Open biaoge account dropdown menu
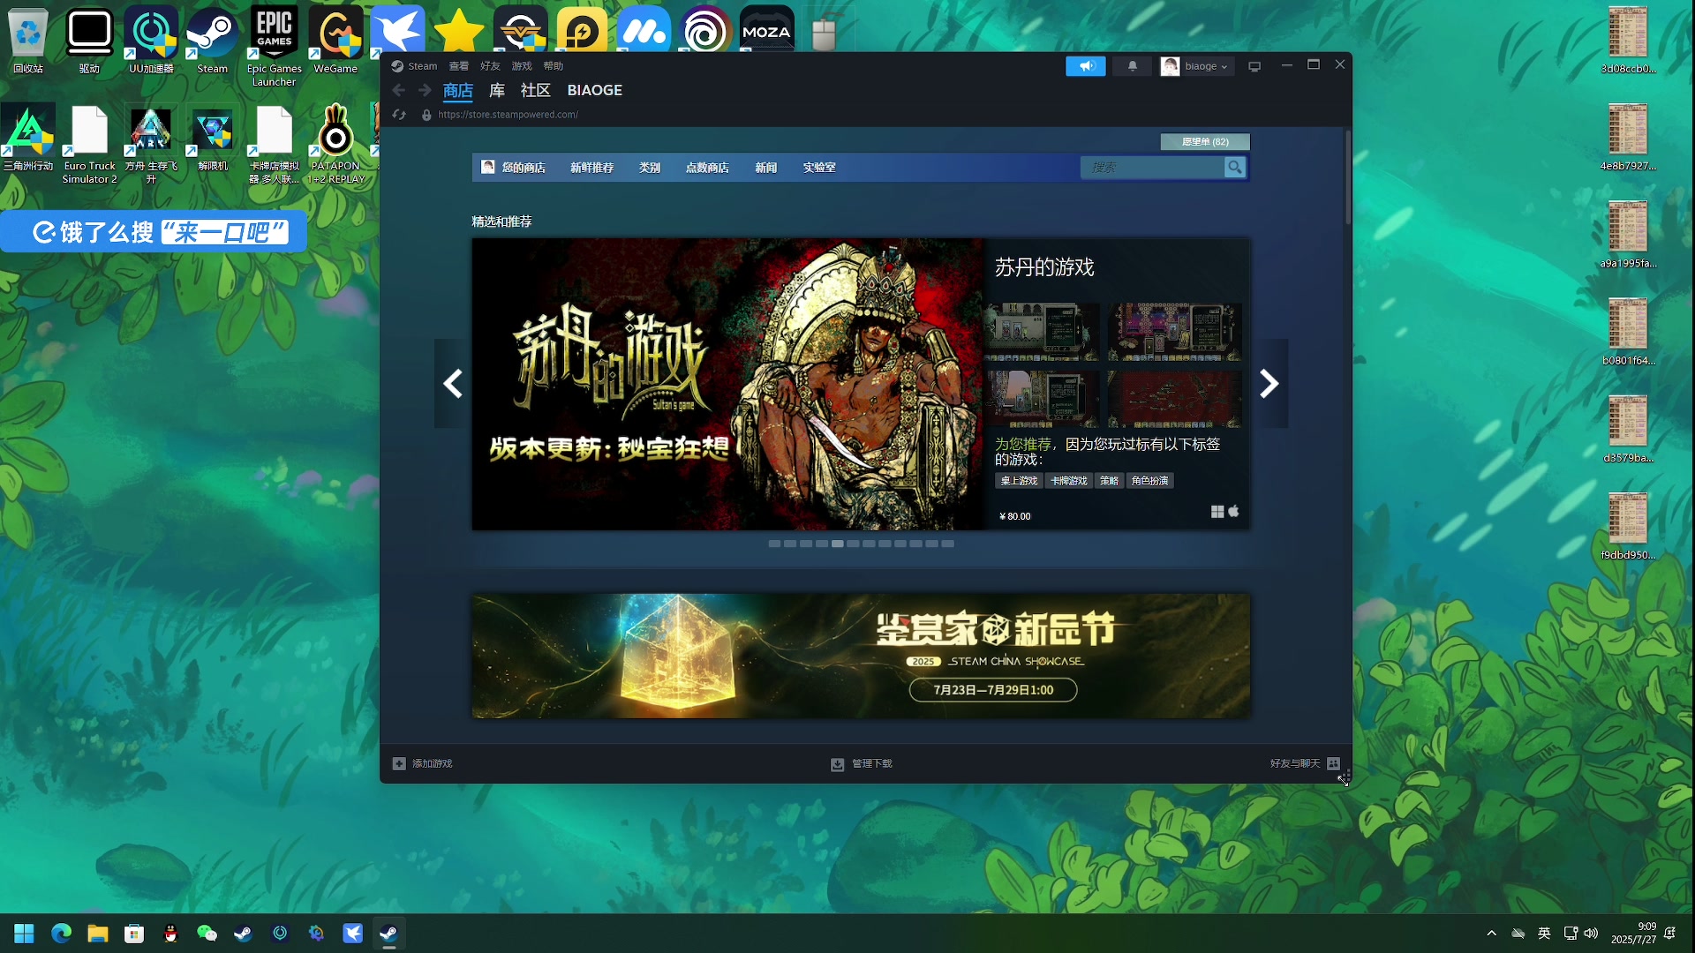This screenshot has width=1695, height=953. coord(1197,66)
